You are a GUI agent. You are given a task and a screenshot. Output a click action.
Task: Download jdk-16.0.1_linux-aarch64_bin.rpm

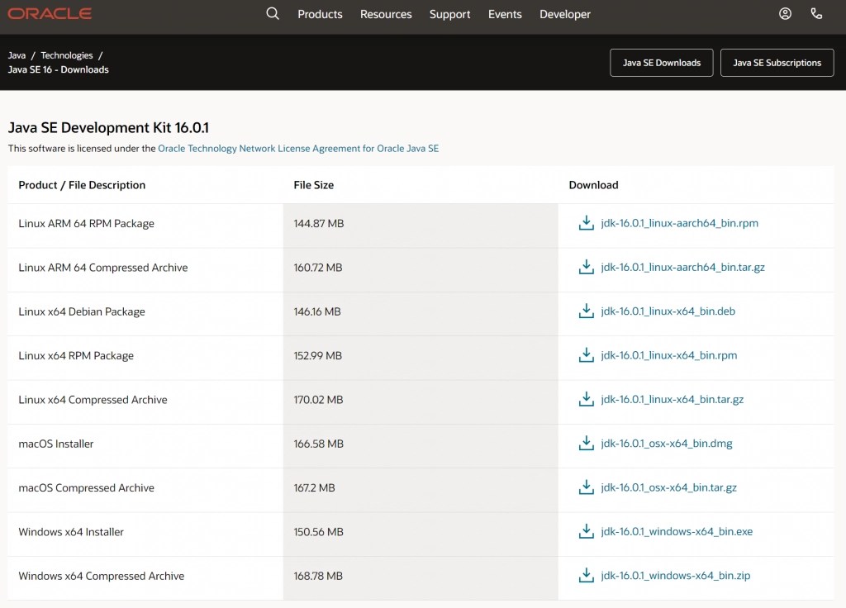click(x=679, y=223)
